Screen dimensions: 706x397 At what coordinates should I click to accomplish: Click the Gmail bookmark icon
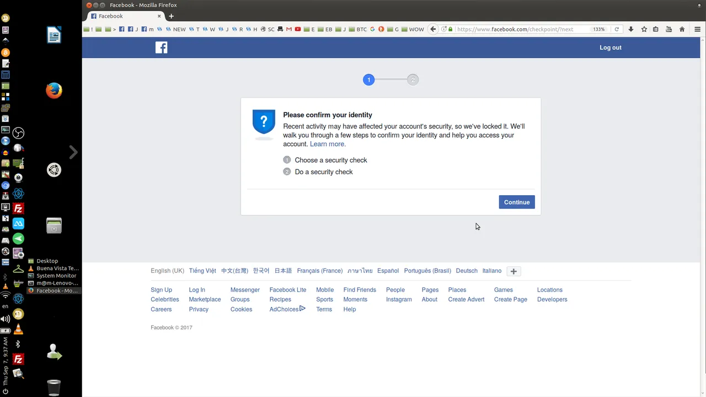tap(288, 29)
